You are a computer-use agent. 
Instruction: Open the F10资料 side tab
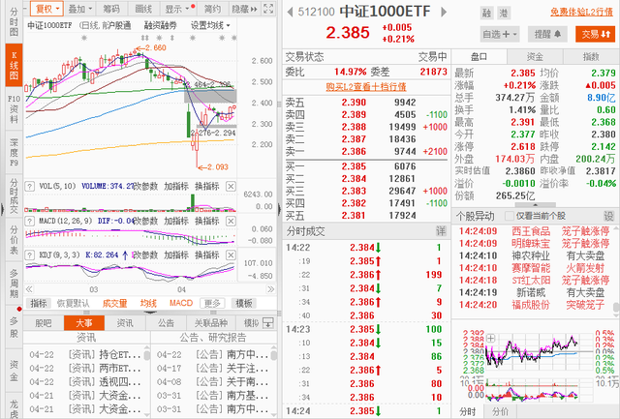pos(14,108)
